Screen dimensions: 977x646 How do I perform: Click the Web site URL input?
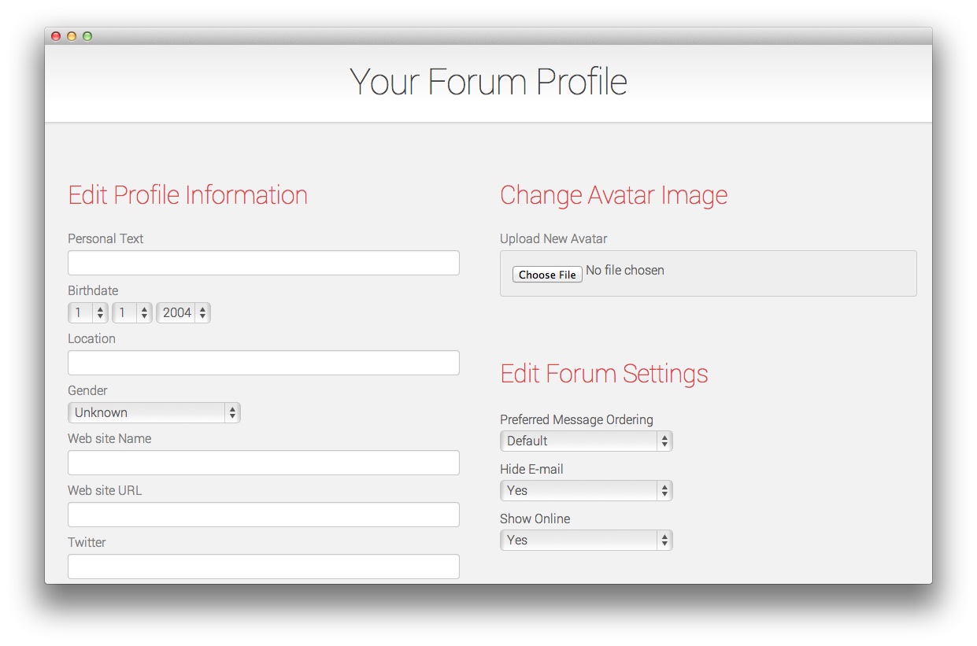pos(264,515)
